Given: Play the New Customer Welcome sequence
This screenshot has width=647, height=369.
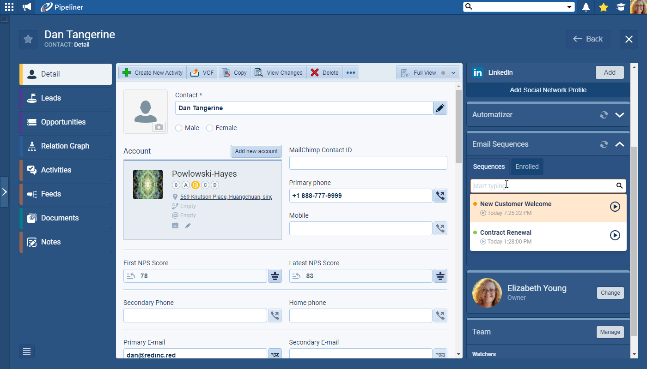Looking at the screenshot, I should pyautogui.click(x=615, y=207).
